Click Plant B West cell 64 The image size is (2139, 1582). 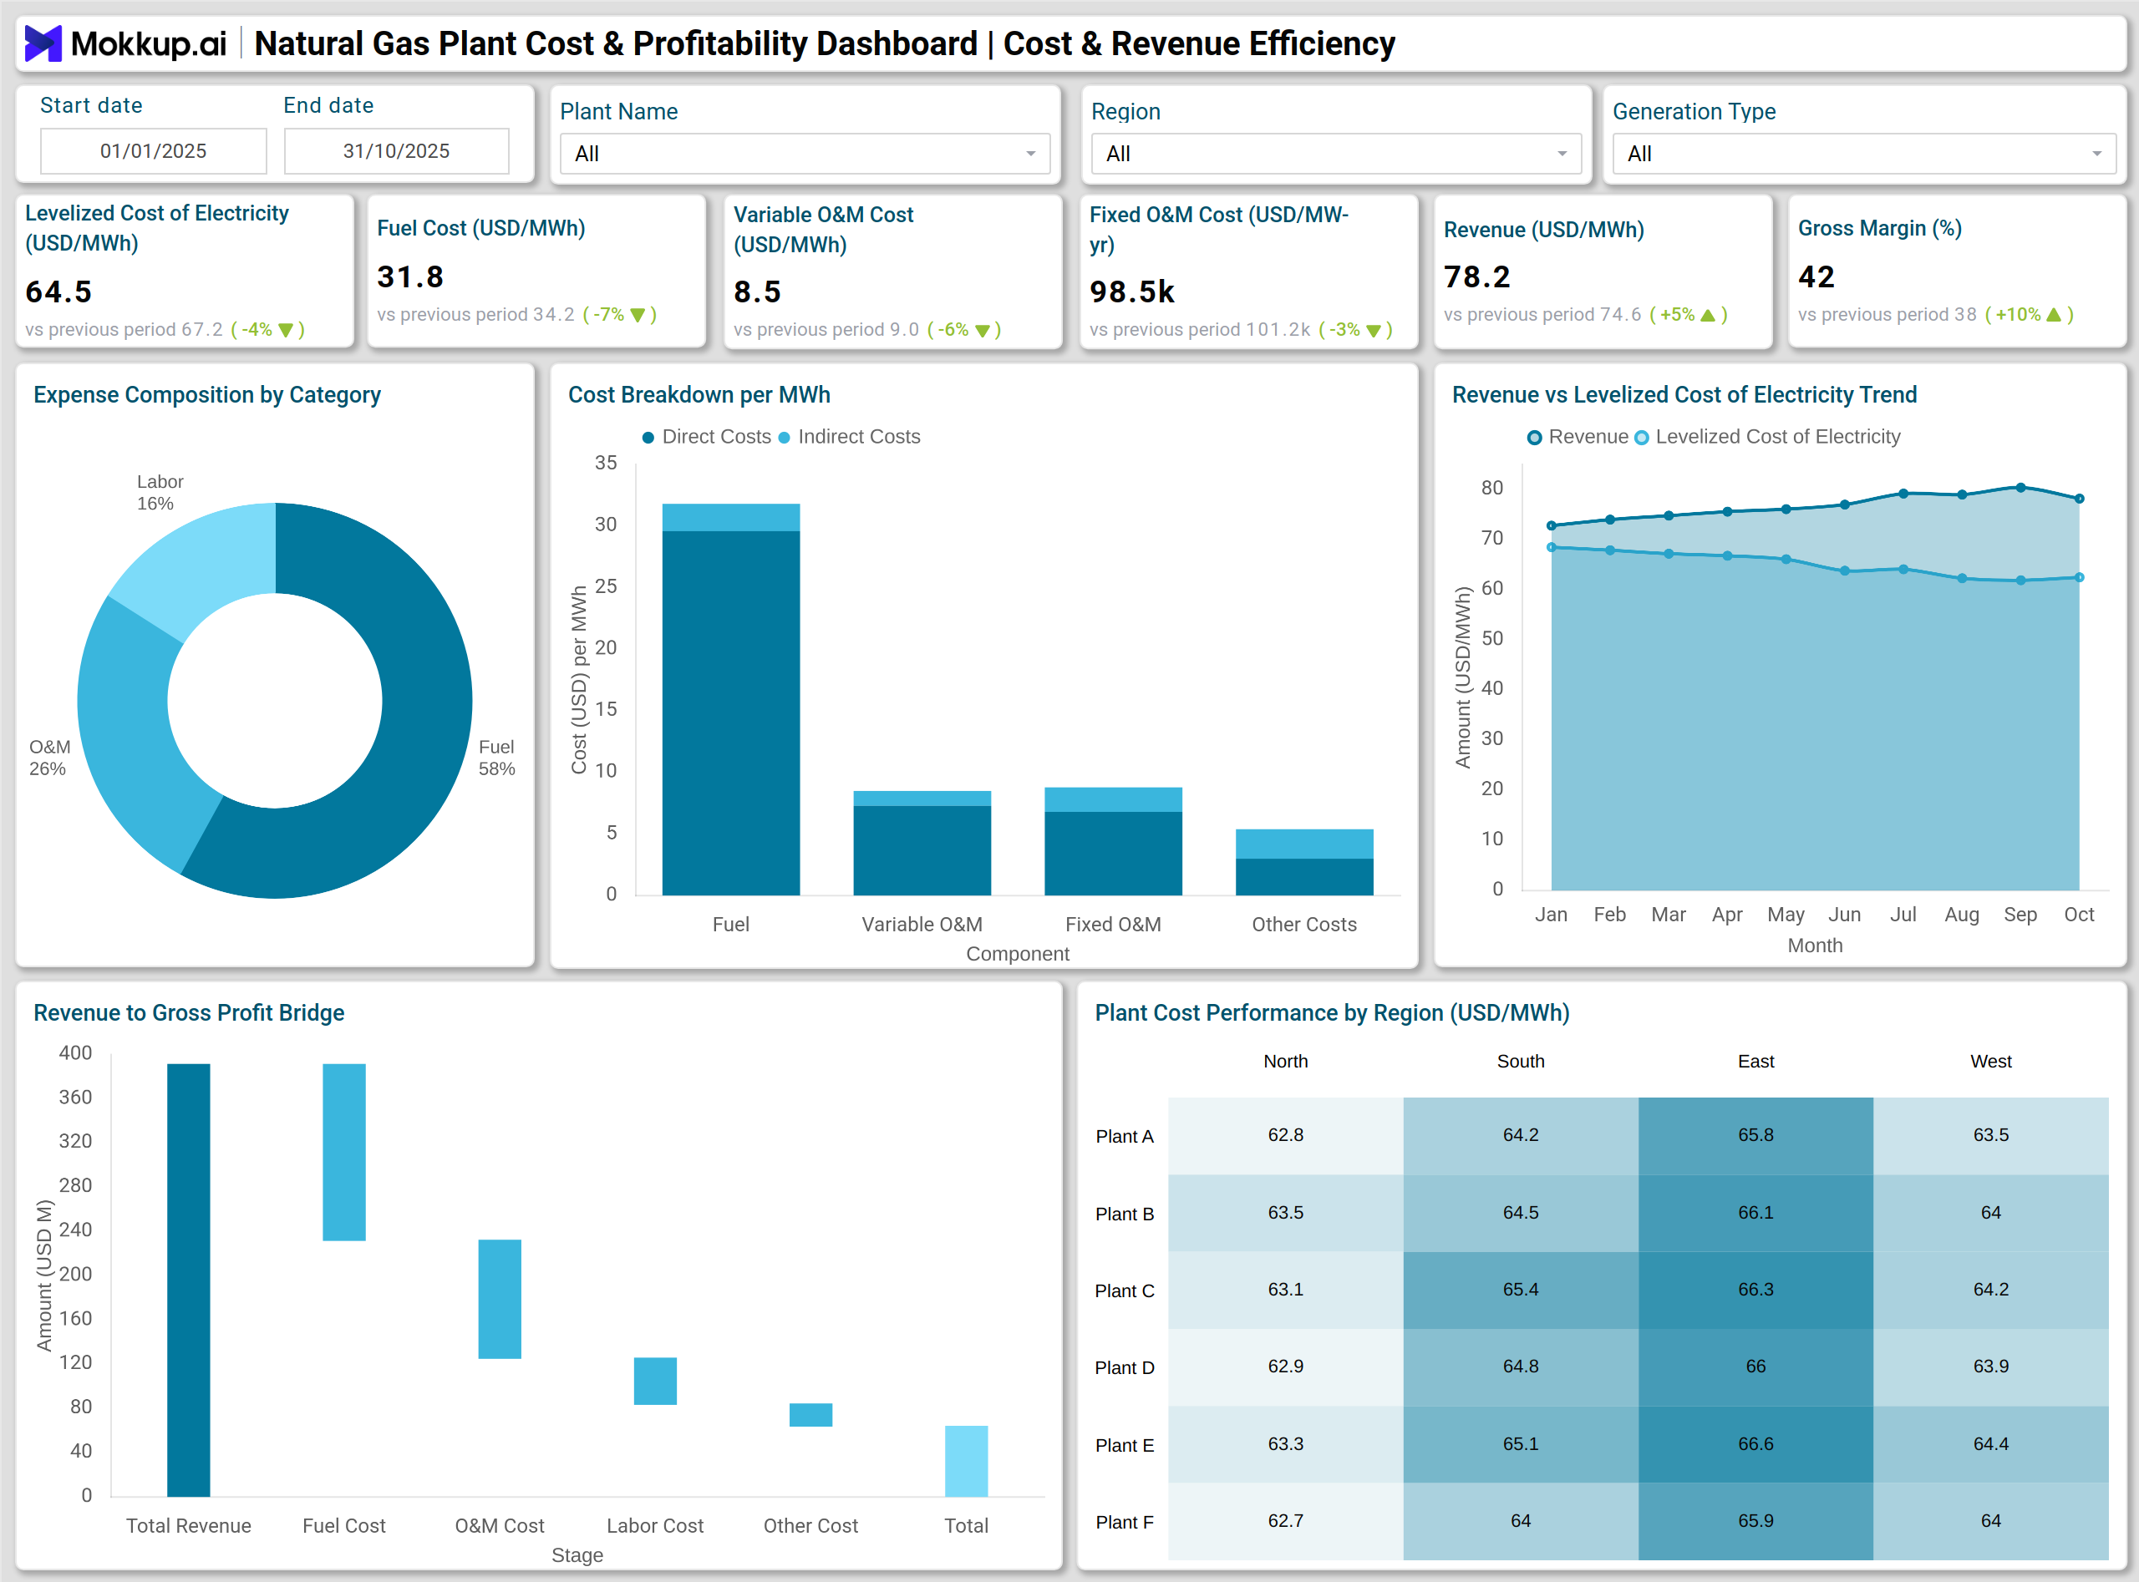pos(1991,1214)
